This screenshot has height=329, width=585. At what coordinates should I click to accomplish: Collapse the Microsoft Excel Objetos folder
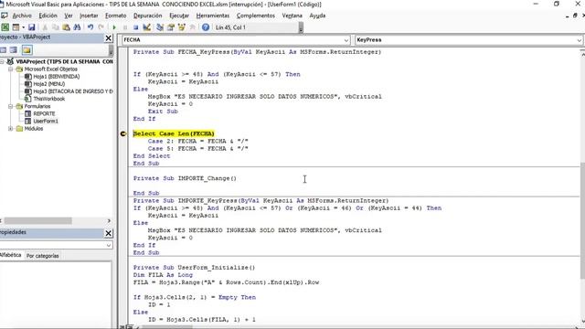[11, 69]
